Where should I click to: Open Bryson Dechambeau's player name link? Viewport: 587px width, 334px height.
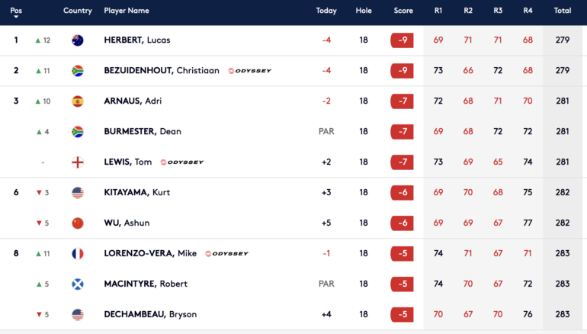[x=150, y=314]
